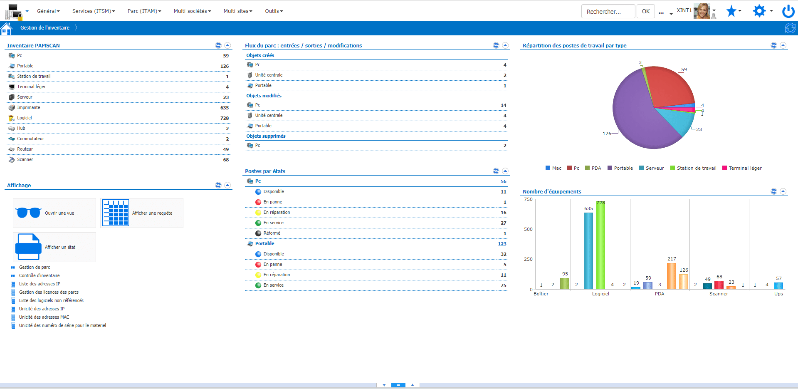The width and height of the screenshot is (798, 389).
Task: Open the Services (ITSM) menu
Action: pyautogui.click(x=94, y=11)
